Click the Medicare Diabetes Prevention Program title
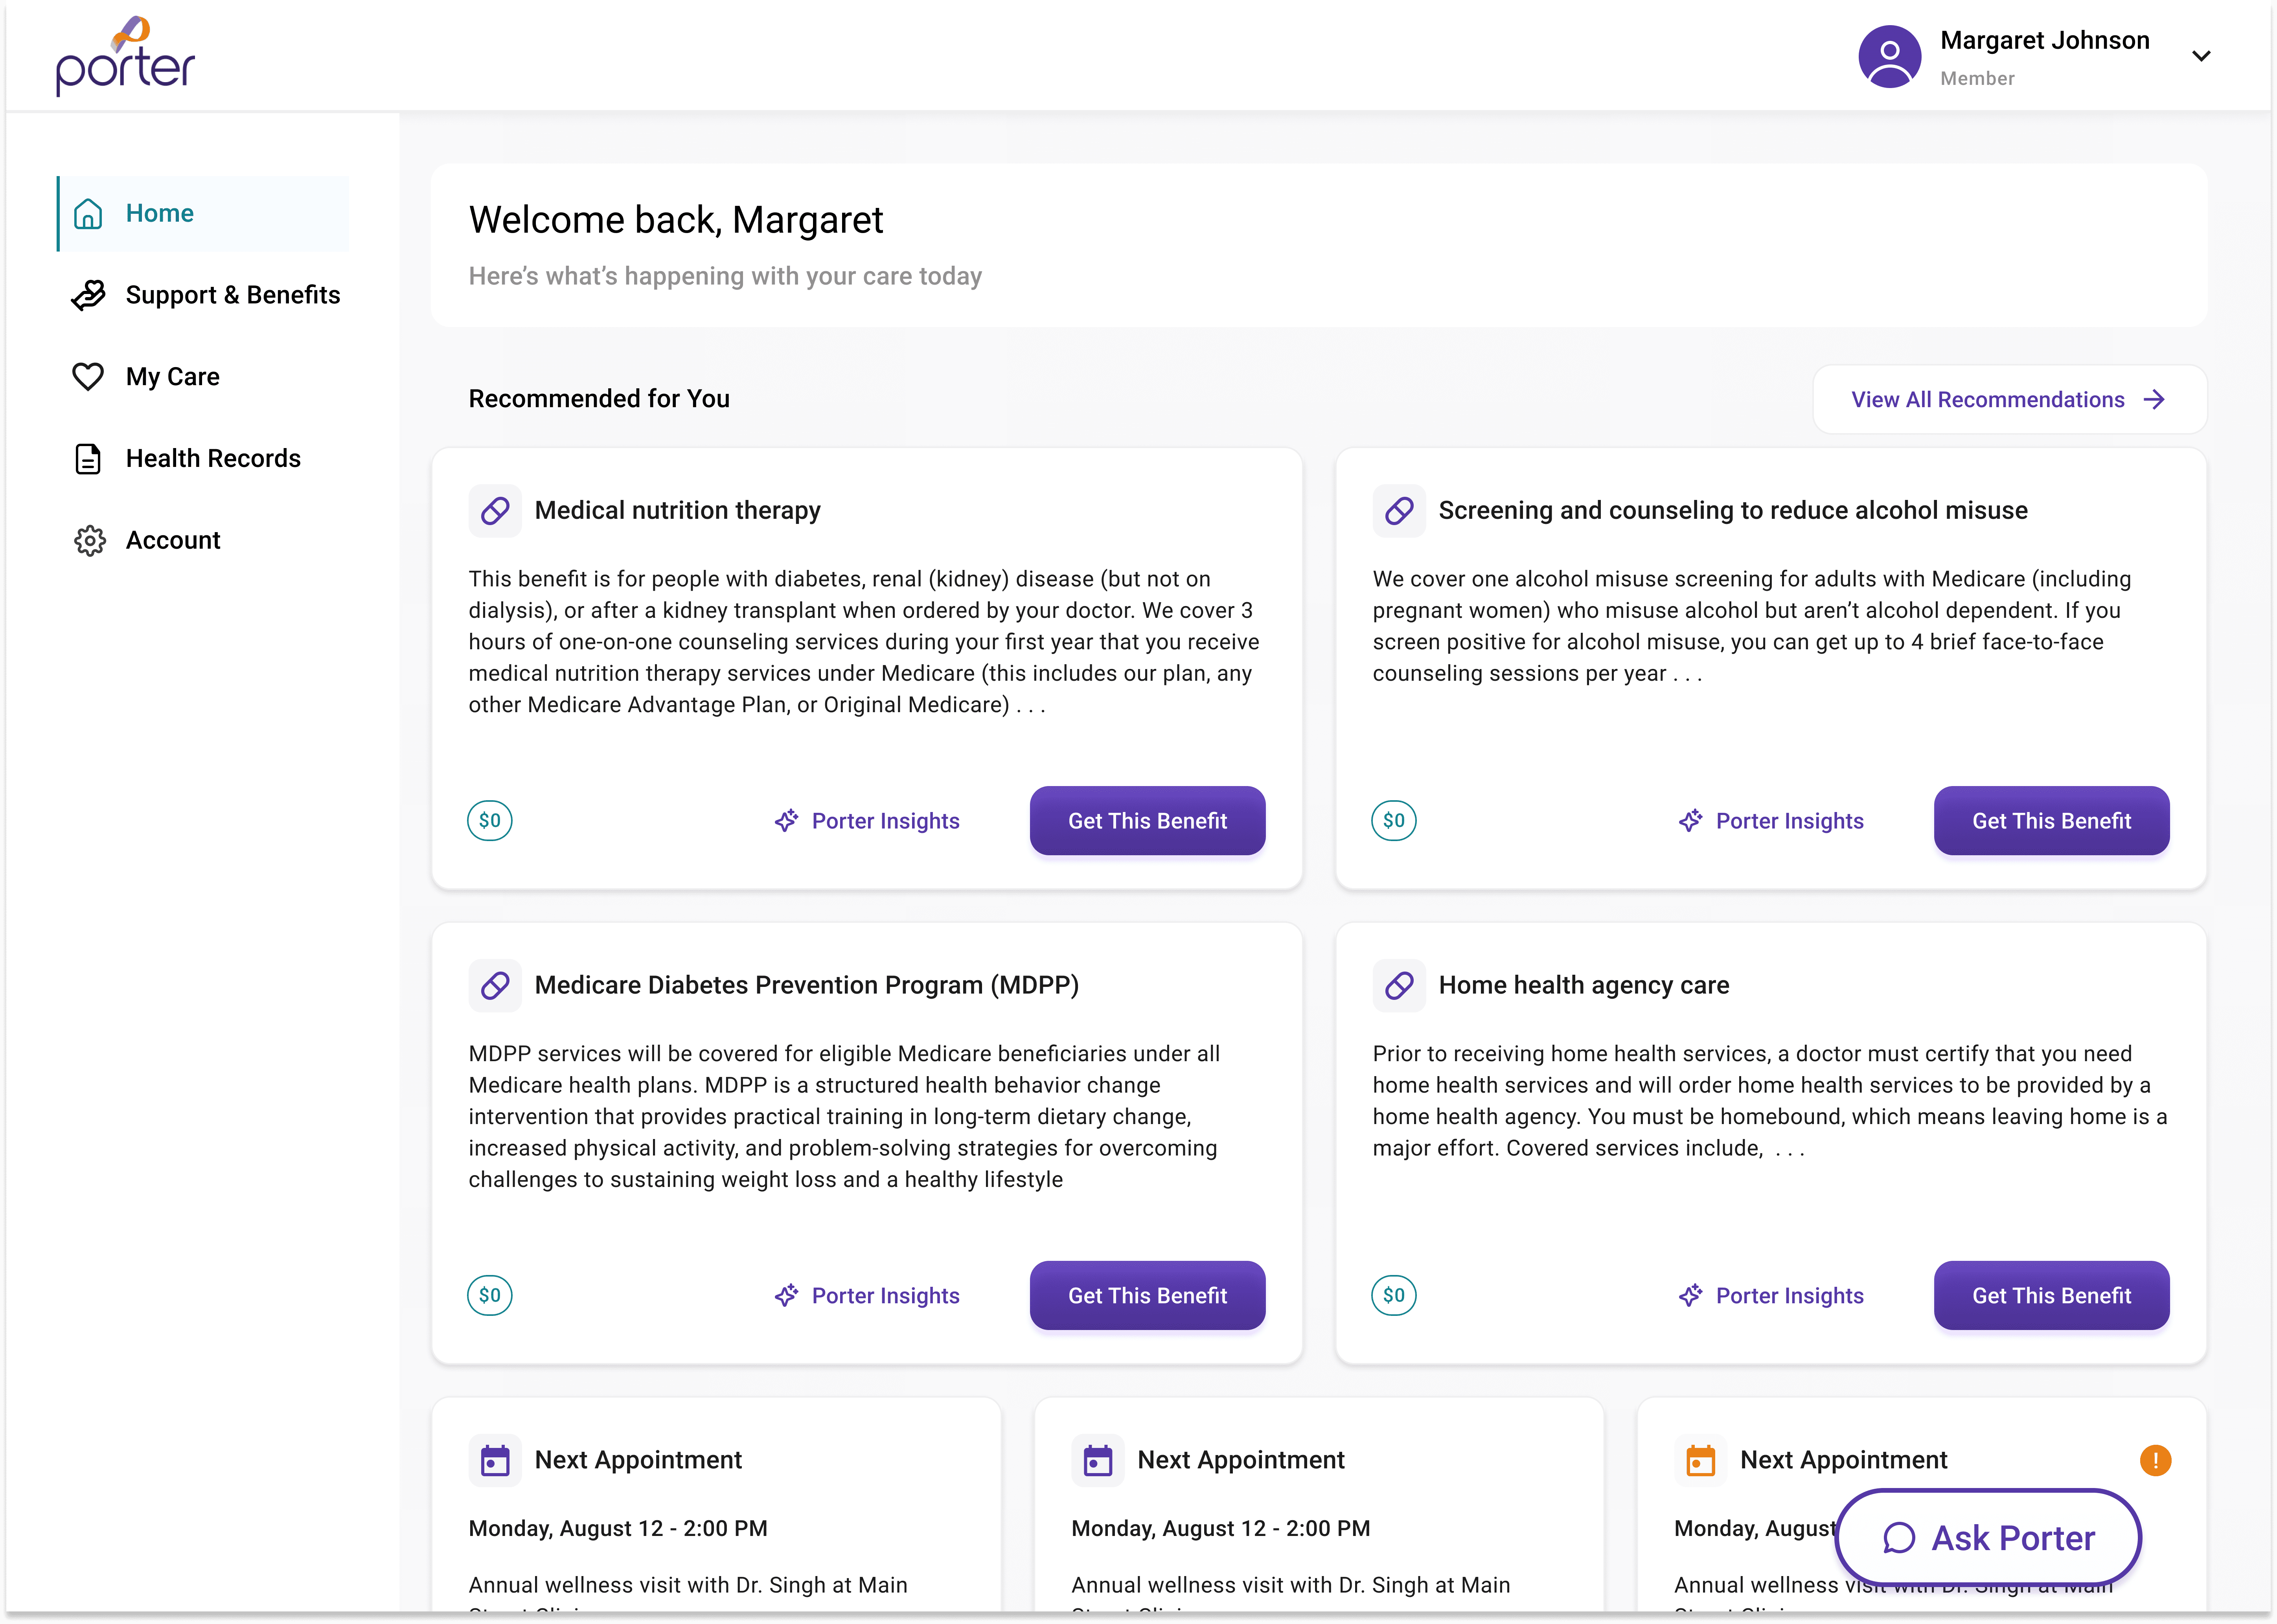 806,985
